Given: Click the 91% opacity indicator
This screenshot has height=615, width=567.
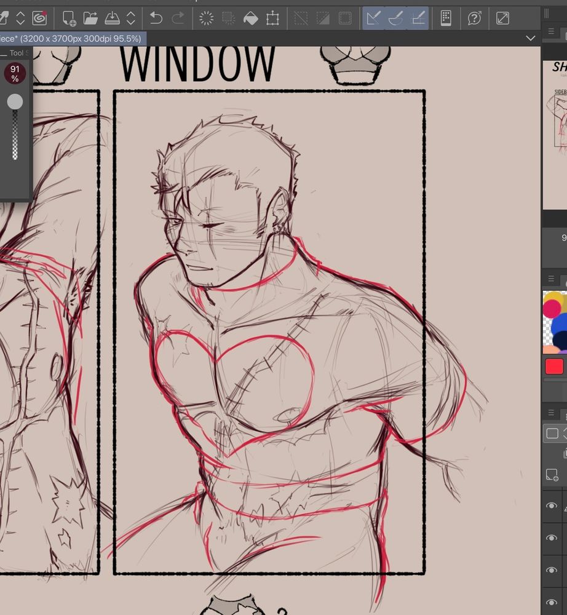Looking at the screenshot, I should pos(15,73).
